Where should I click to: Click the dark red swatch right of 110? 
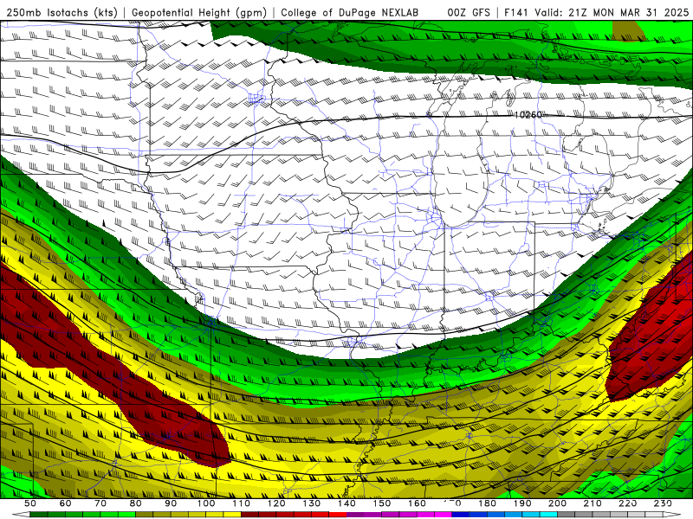pyautogui.click(x=250, y=515)
